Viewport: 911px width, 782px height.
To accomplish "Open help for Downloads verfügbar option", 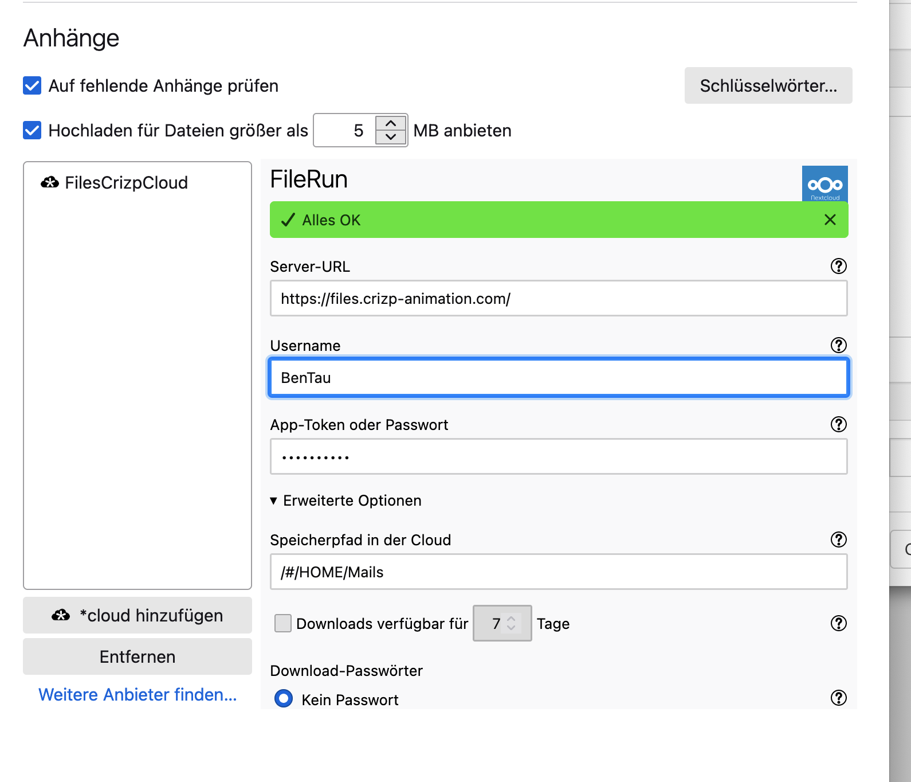I will [838, 623].
